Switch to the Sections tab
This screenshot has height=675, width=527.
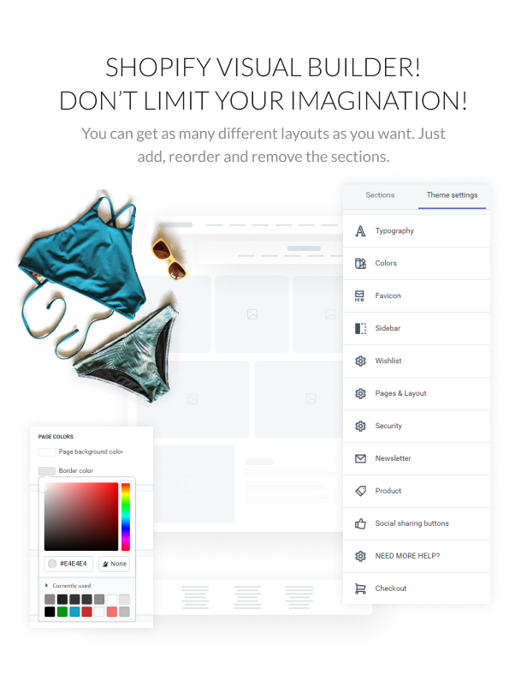coord(380,195)
